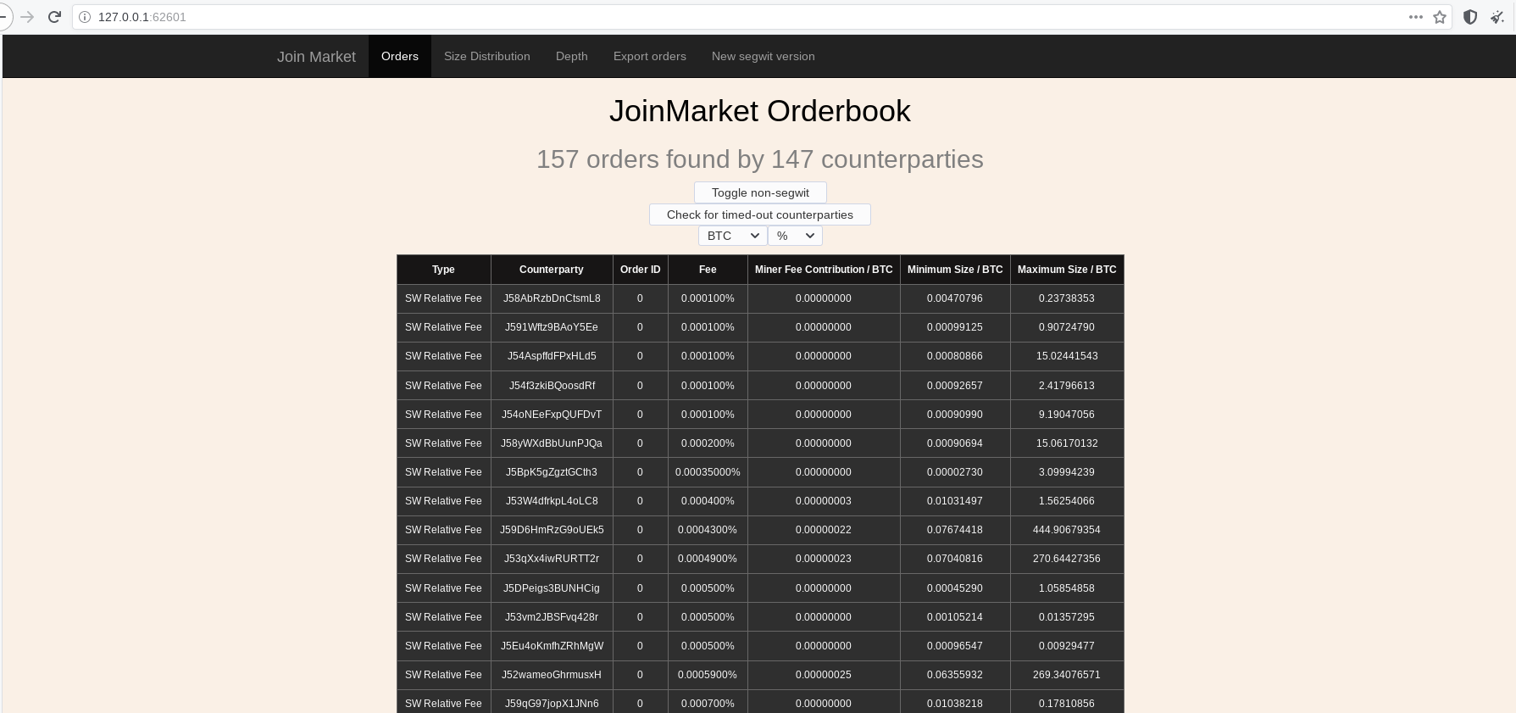1516x713 pixels.
Task: Bookmark this page with star icon
Action: [1440, 17]
